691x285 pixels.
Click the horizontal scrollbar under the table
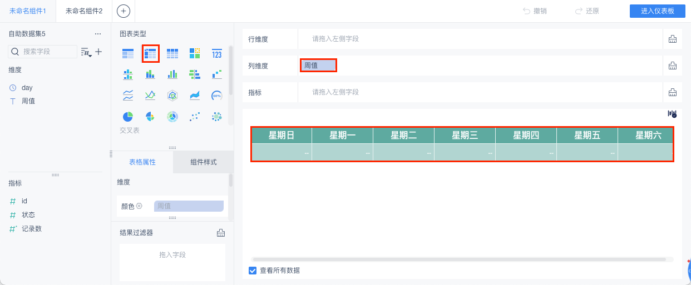[458, 259]
